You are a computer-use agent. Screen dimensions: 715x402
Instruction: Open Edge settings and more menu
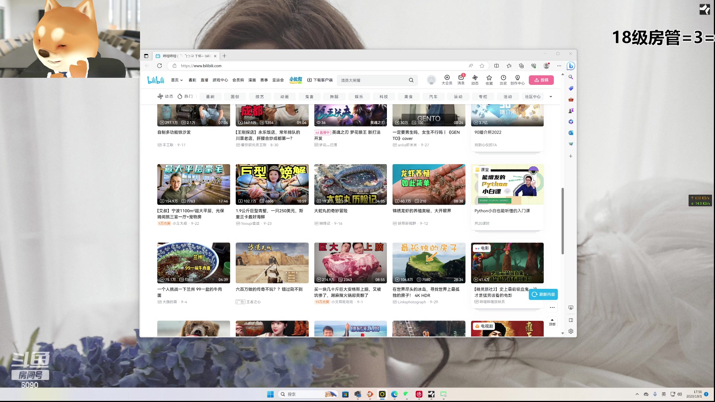pos(559,66)
